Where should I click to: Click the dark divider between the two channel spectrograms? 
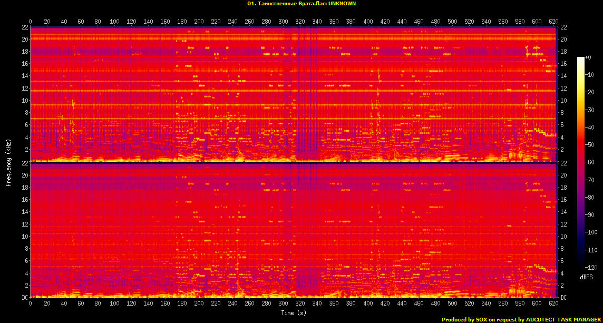click(x=294, y=162)
